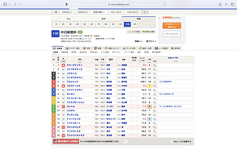Select date tab 12月3日
Image resolution: width=237 pixels, height=148 pixels.
click(67, 12)
